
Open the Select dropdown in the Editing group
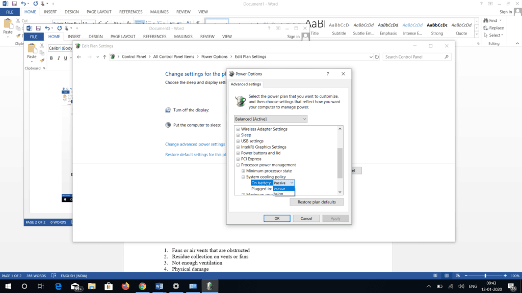493,35
